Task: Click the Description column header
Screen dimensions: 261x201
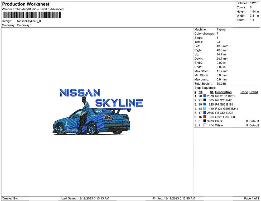Action: coord(223,92)
